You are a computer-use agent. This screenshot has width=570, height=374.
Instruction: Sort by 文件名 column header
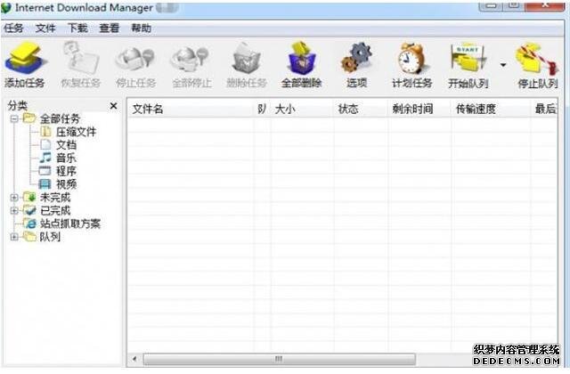(191, 109)
